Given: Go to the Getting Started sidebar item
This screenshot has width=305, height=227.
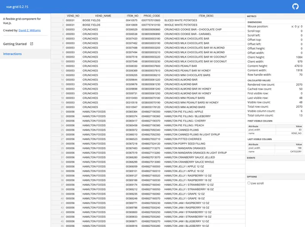Looking at the screenshot, I should [15, 44].
